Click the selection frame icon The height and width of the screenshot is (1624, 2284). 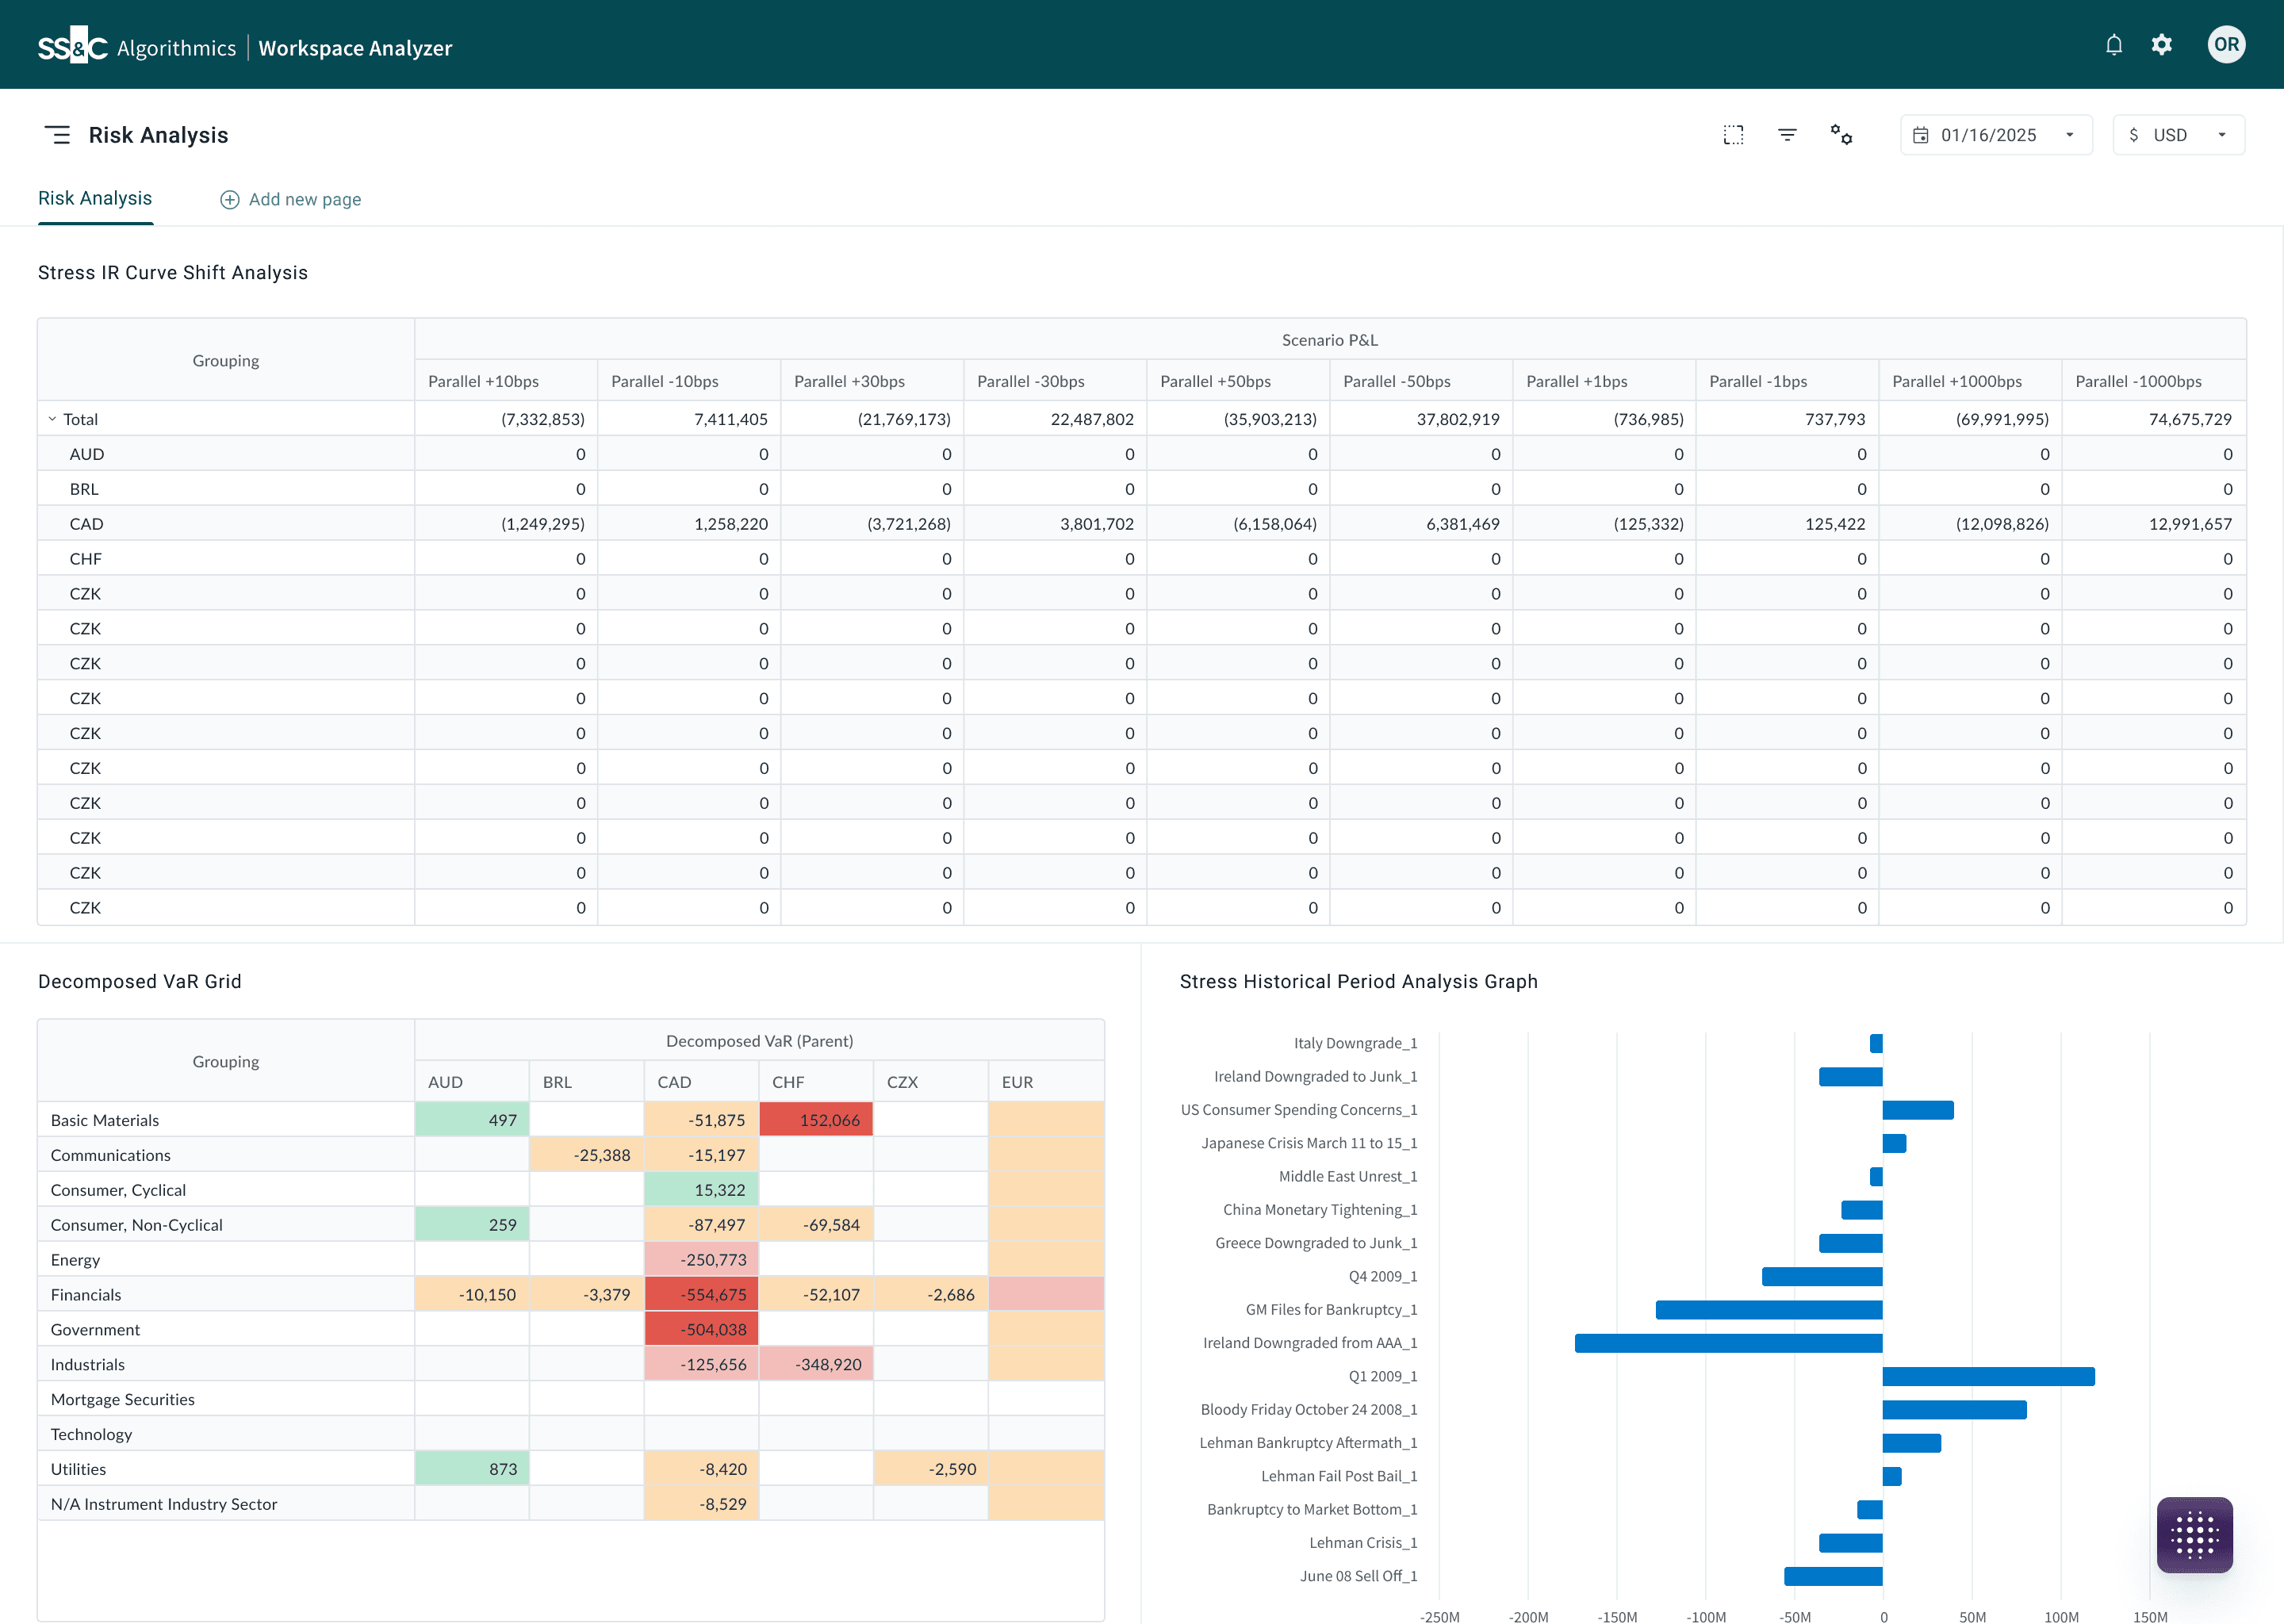coord(1734,135)
